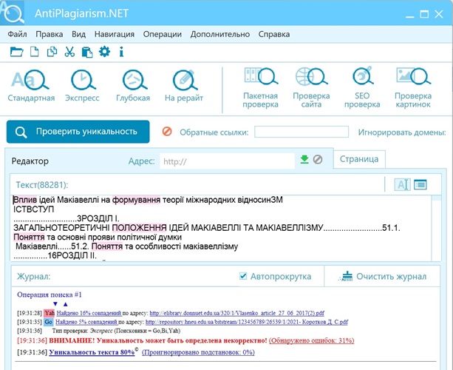The width and height of the screenshot is (453, 370).
Task: Cut text with the scissors icon
Action: pos(69,52)
